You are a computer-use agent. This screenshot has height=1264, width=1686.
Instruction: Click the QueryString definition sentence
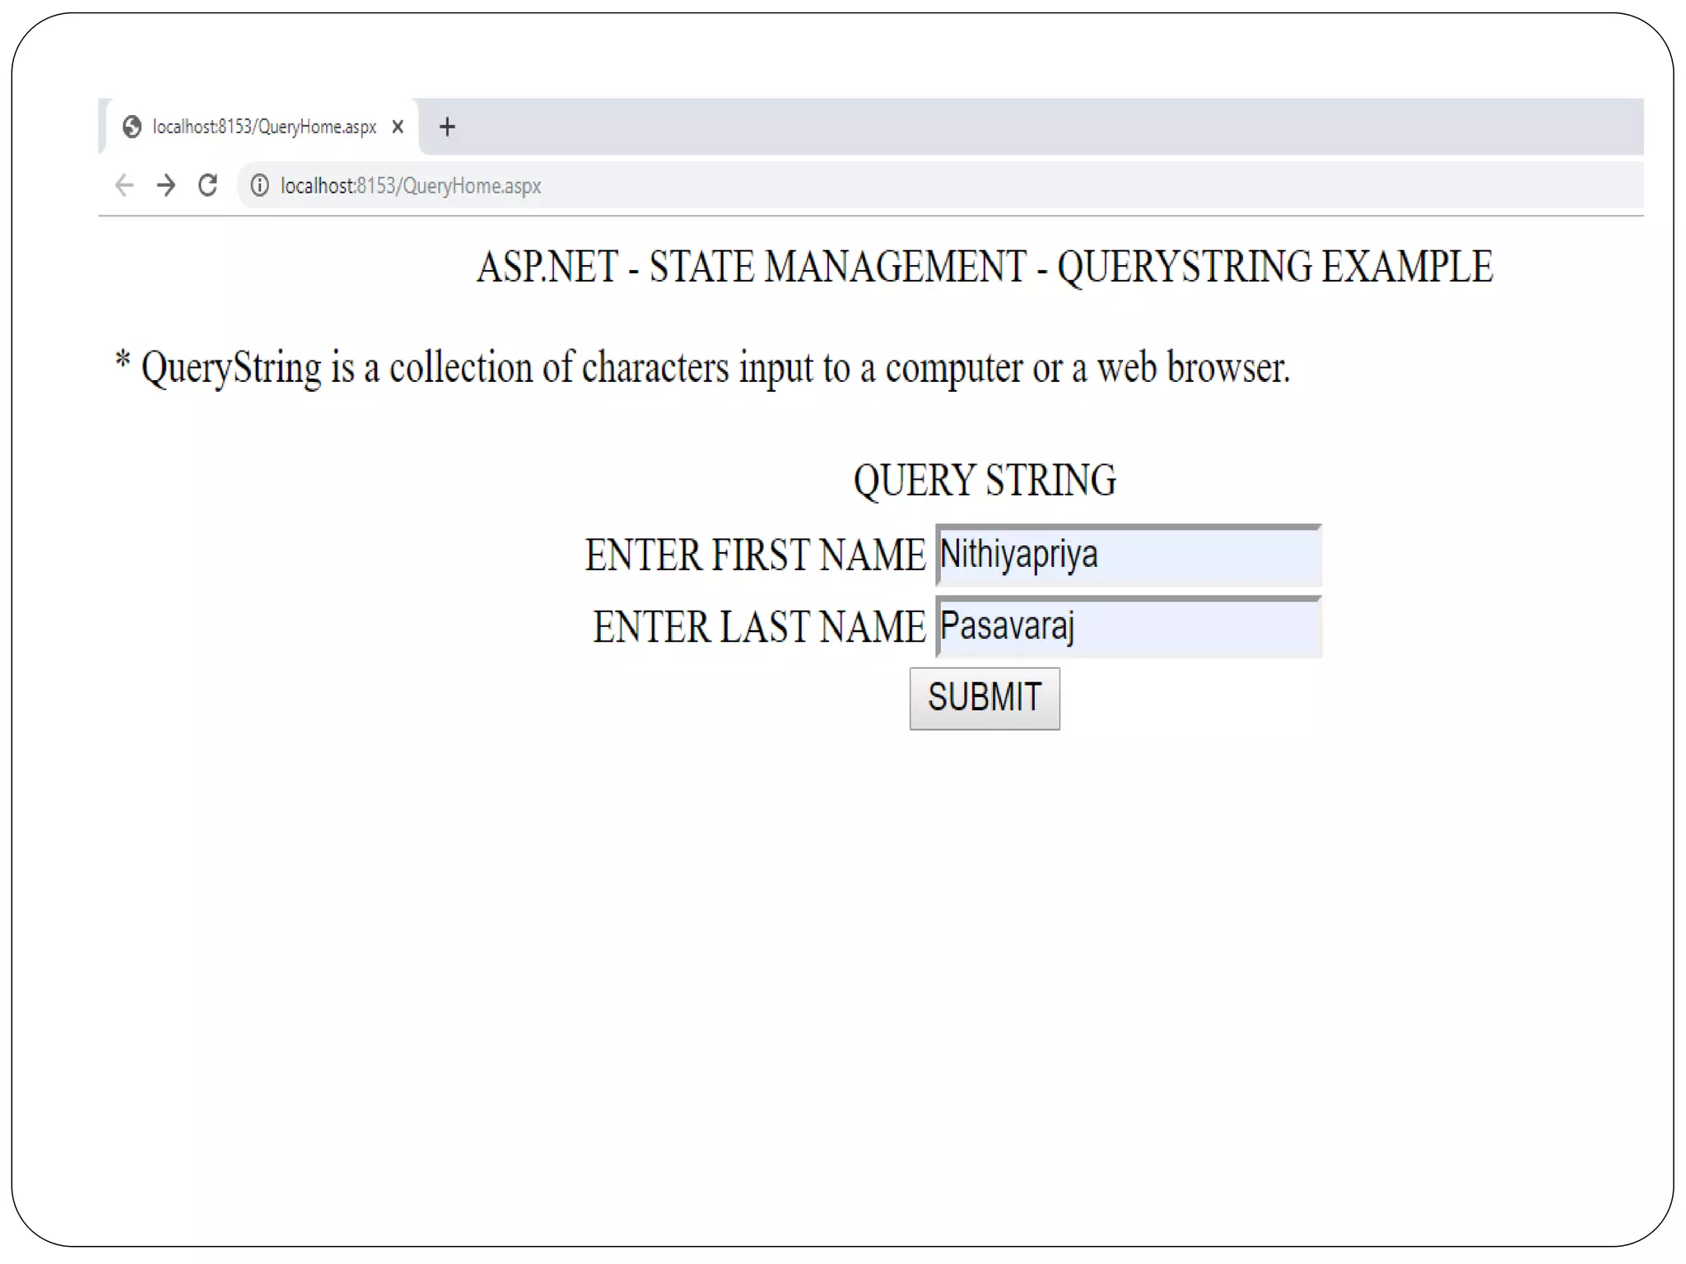coord(702,368)
